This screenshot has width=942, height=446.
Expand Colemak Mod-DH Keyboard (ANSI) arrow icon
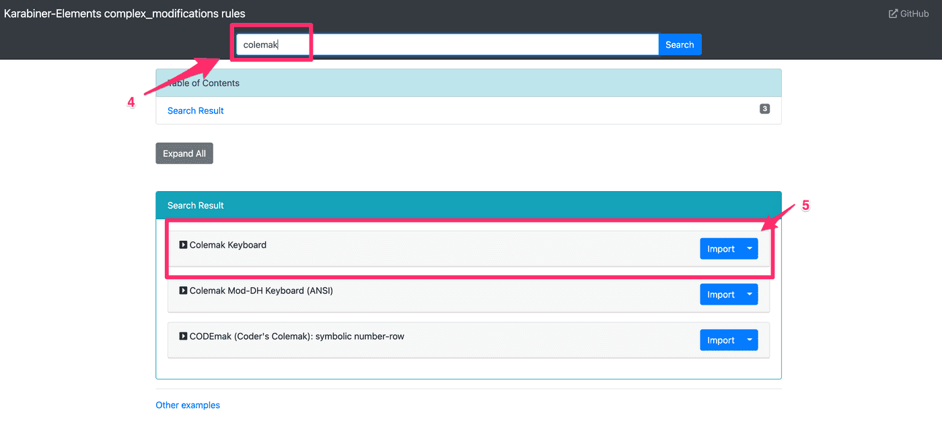(x=183, y=291)
